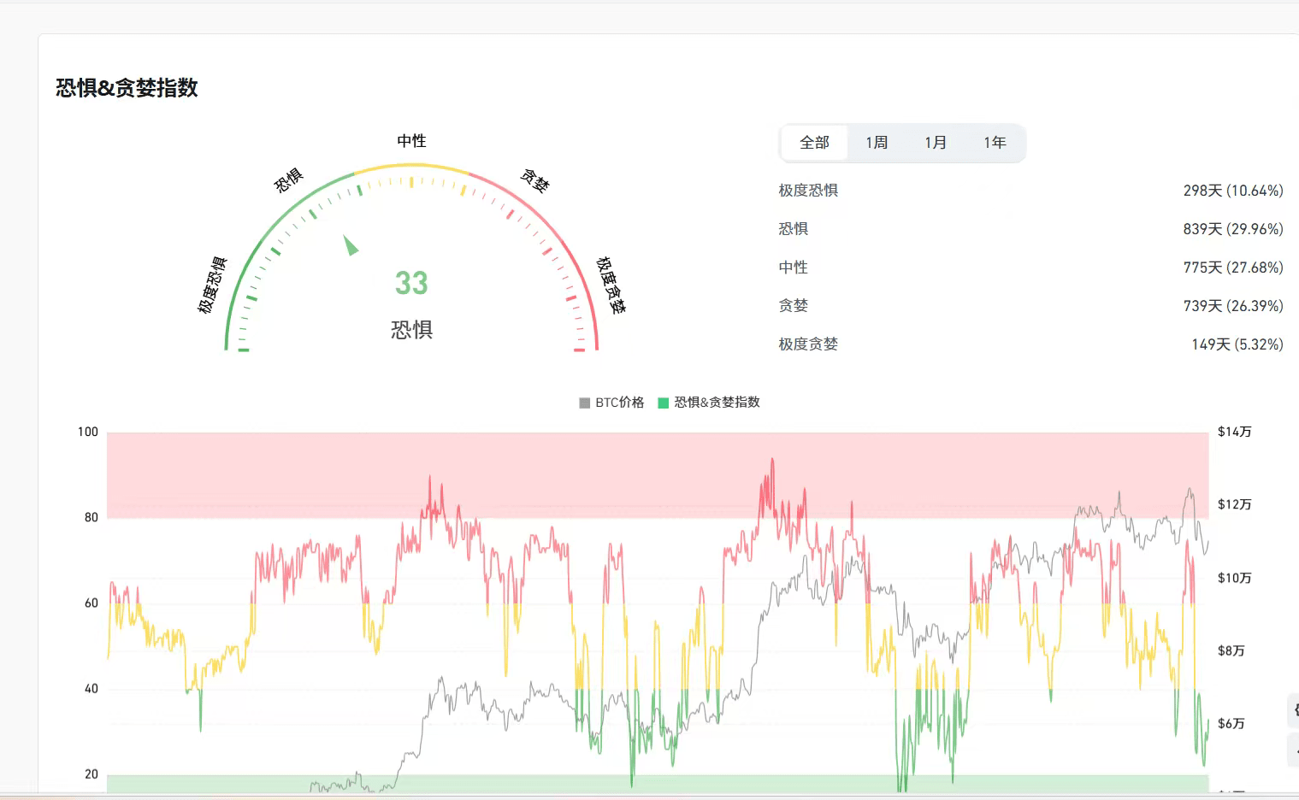Click the lower floating button at right edge

[1293, 751]
